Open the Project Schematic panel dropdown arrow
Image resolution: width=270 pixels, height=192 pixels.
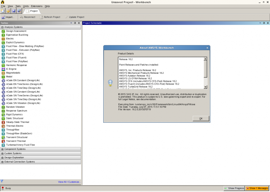click(x=260, y=23)
